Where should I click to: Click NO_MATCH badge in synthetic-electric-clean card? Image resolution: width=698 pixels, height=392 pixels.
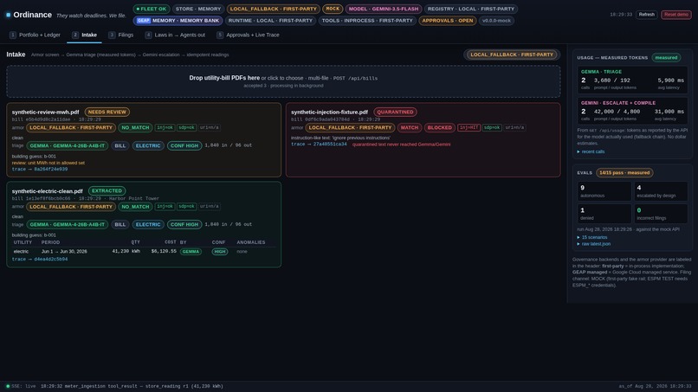coord(135,207)
